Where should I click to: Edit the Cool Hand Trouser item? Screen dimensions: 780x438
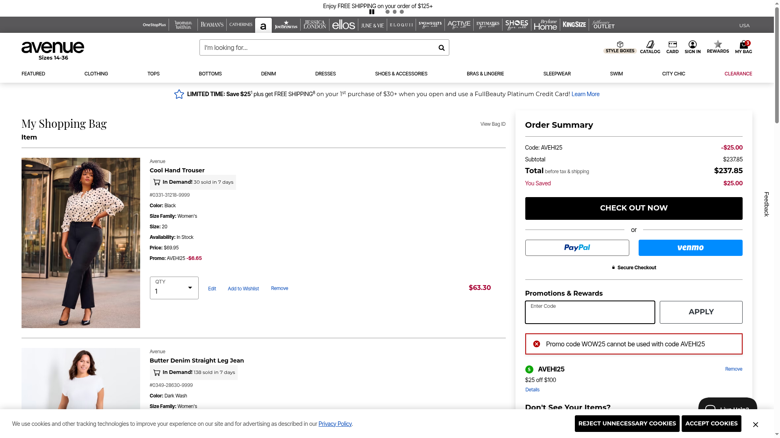click(x=212, y=289)
